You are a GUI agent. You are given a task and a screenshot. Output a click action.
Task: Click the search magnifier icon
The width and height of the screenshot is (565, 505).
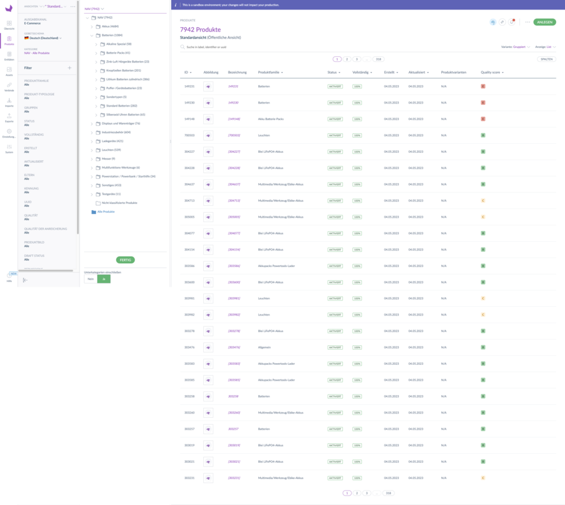pyautogui.click(x=182, y=47)
